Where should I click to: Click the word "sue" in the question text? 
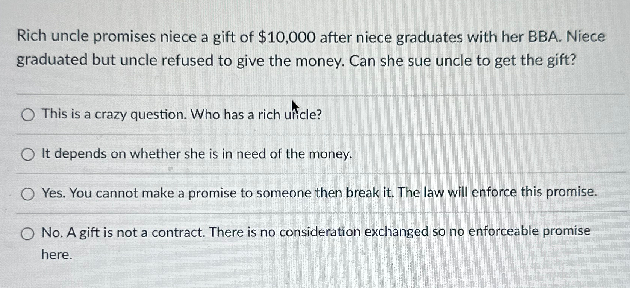[420, 61]
